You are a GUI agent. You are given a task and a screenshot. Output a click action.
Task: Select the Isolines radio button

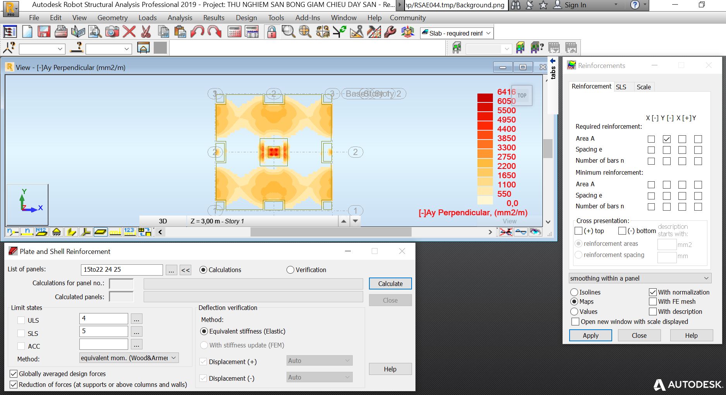coord(574,292)
